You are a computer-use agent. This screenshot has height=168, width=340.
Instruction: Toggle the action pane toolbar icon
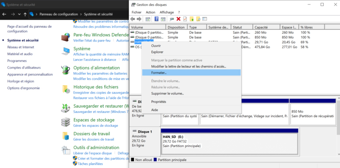click(163, 19)
